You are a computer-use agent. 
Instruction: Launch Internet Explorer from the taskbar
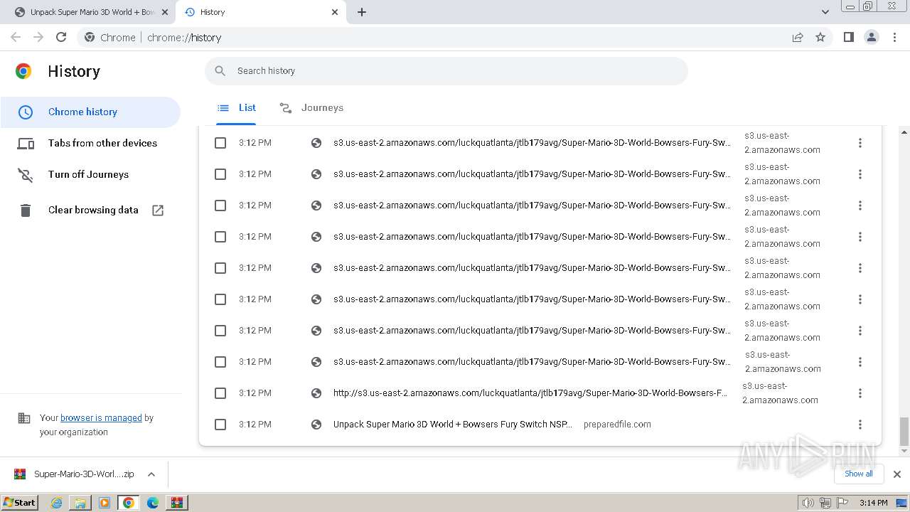(56, 503)
